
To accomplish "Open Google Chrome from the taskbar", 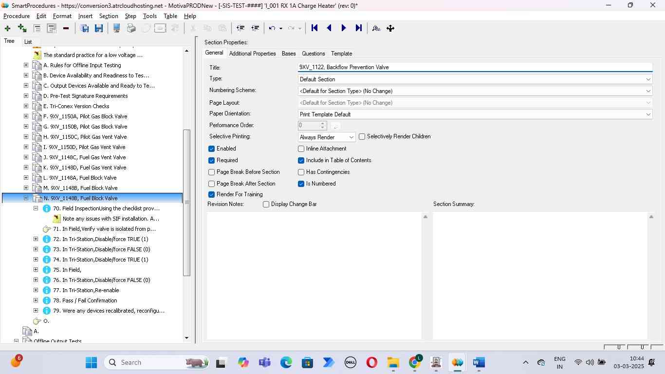I will click(415, 362).
